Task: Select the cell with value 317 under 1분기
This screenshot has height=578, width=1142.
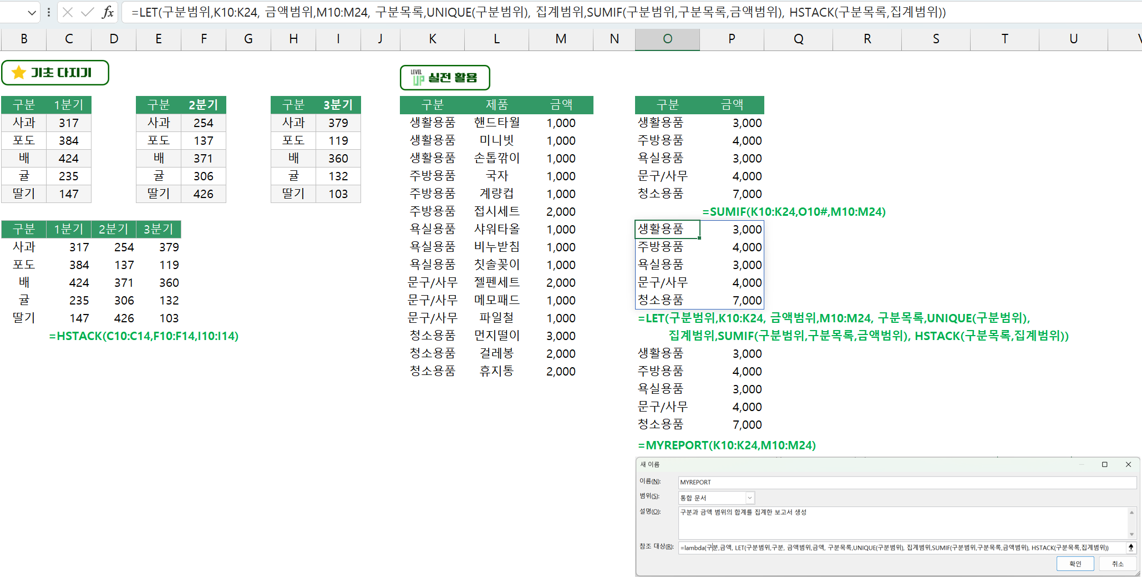Action: (69, 123)
